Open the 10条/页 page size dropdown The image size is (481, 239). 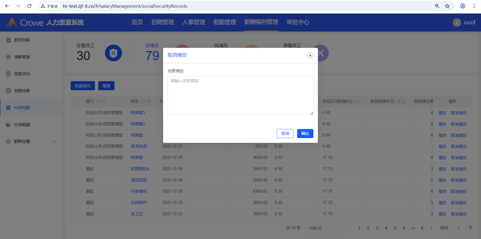coord(322,228)
